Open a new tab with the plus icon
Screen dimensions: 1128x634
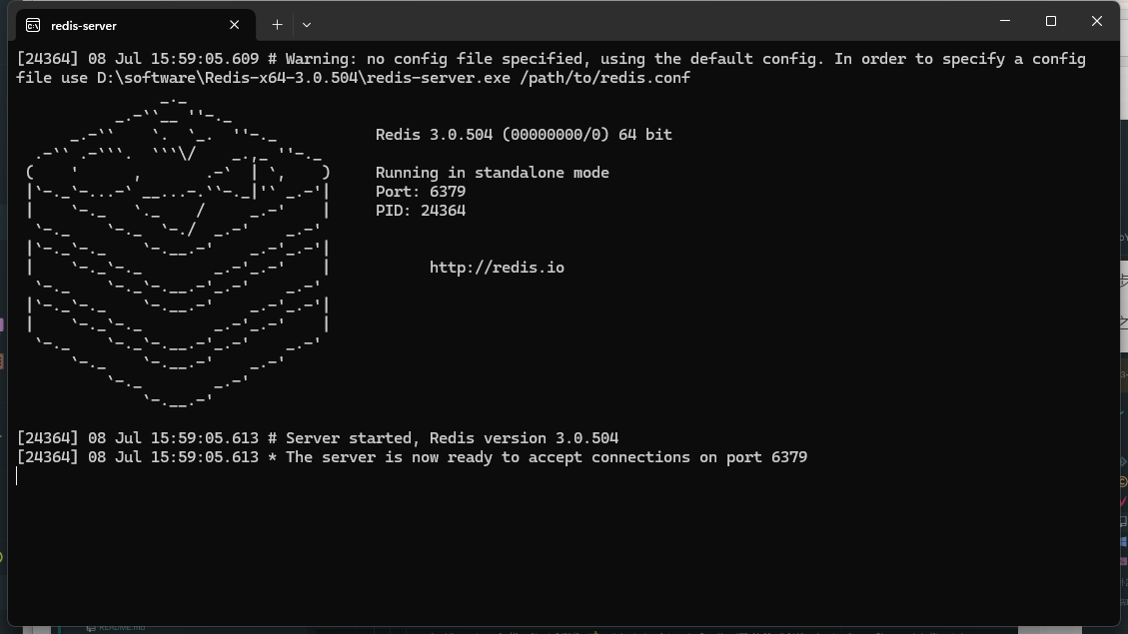click(277, 24)
